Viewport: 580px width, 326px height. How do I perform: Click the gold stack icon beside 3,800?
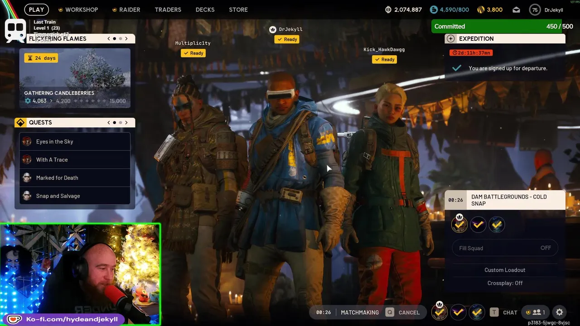pyautogui.click(x=481, y=10)
